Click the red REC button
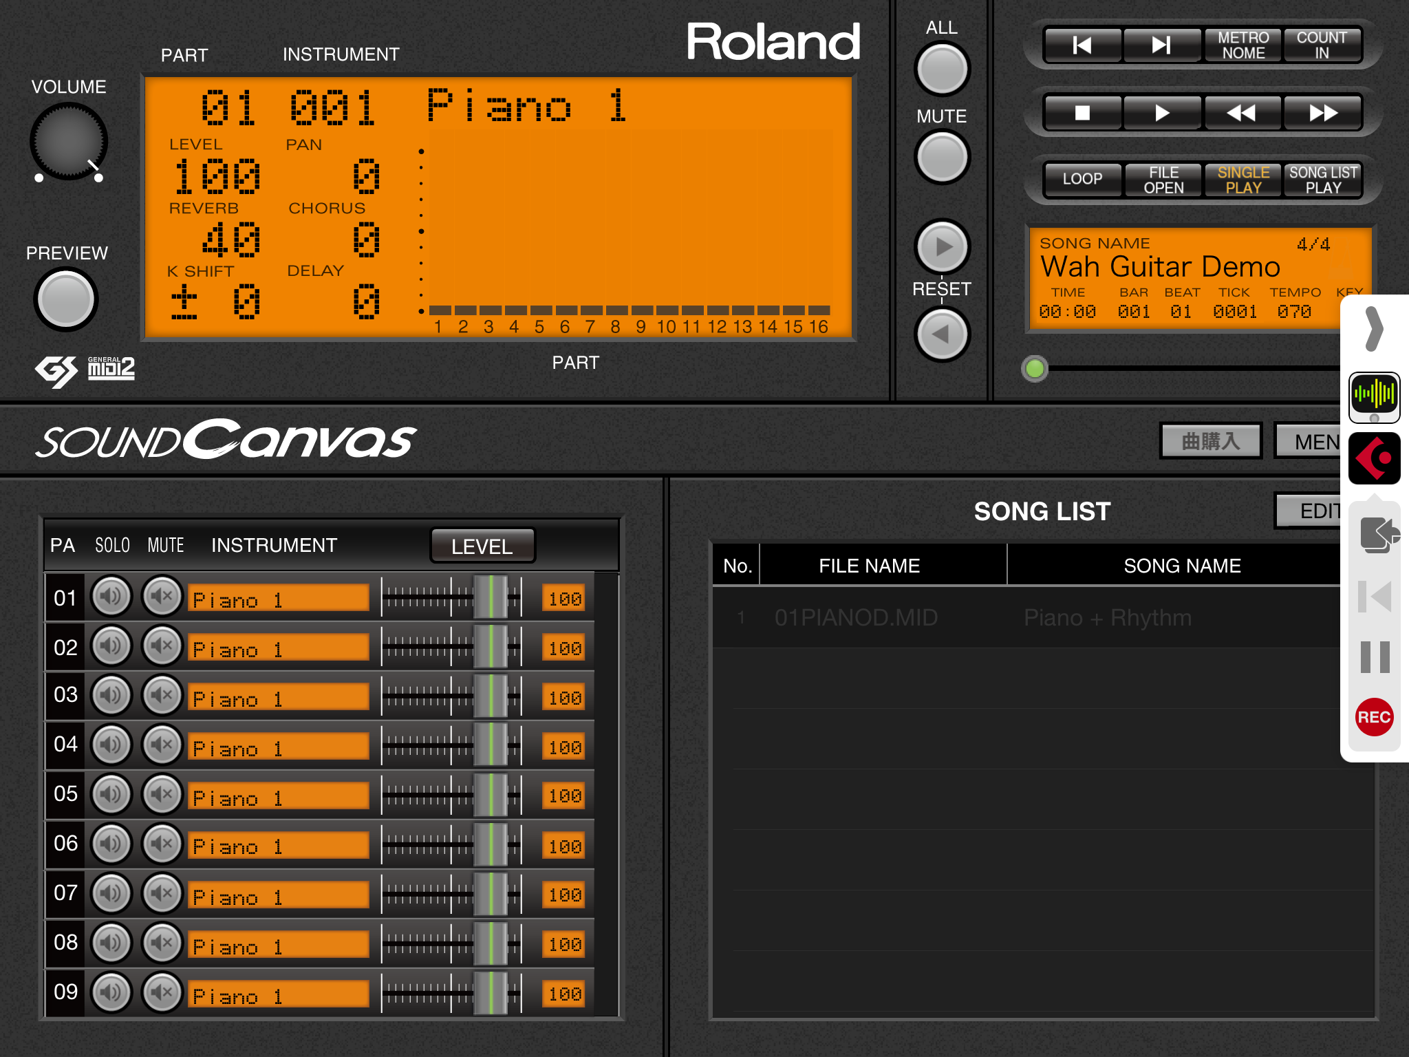Image resolution: width=1409 pixels, height=1057 pixels. tap(1374, 717)
